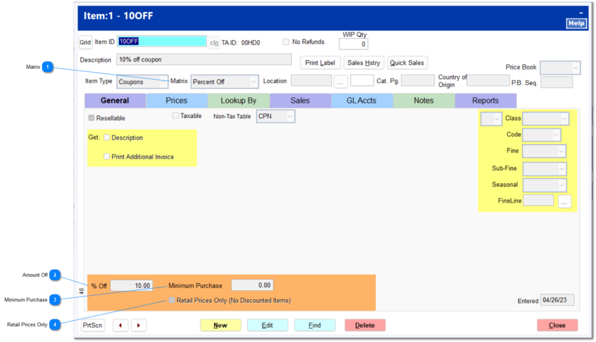Select Retail Prices Only radio option
596x342 pixels.
(172, 300)
